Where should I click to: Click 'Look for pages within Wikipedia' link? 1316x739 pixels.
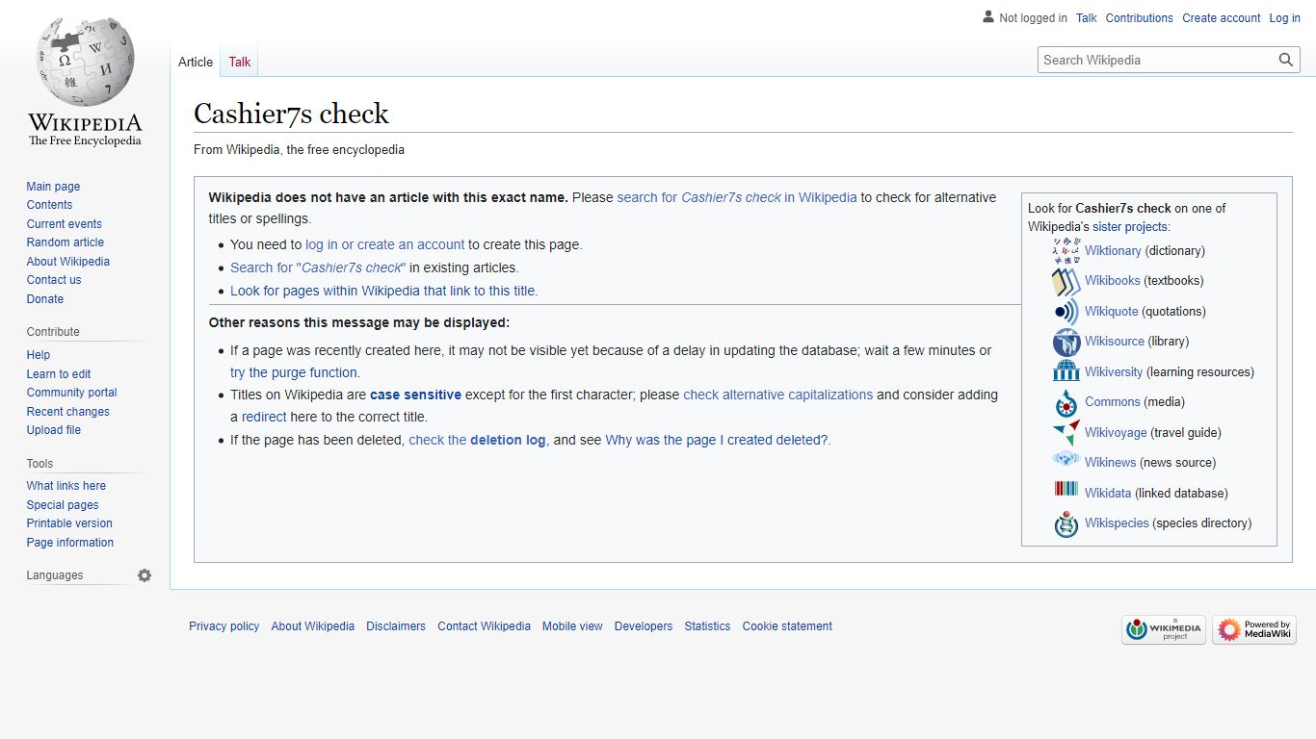pyautogui.click(x=383, y=291)
